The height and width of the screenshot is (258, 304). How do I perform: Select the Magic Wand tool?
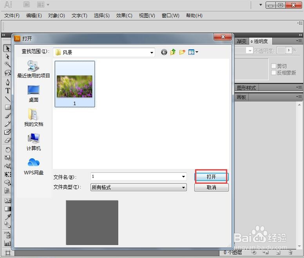pos(7,64)
